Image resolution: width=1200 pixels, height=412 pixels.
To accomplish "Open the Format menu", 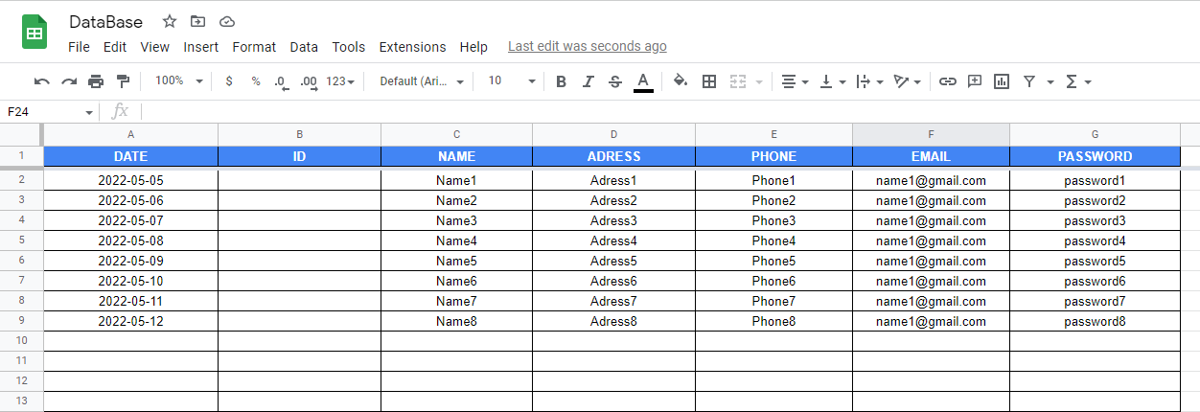I will click(x=254, y=47).
